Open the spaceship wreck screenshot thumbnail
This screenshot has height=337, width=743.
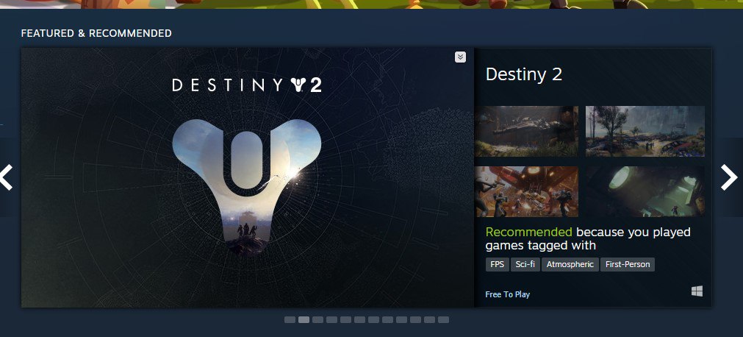click(x=526, y=131)
